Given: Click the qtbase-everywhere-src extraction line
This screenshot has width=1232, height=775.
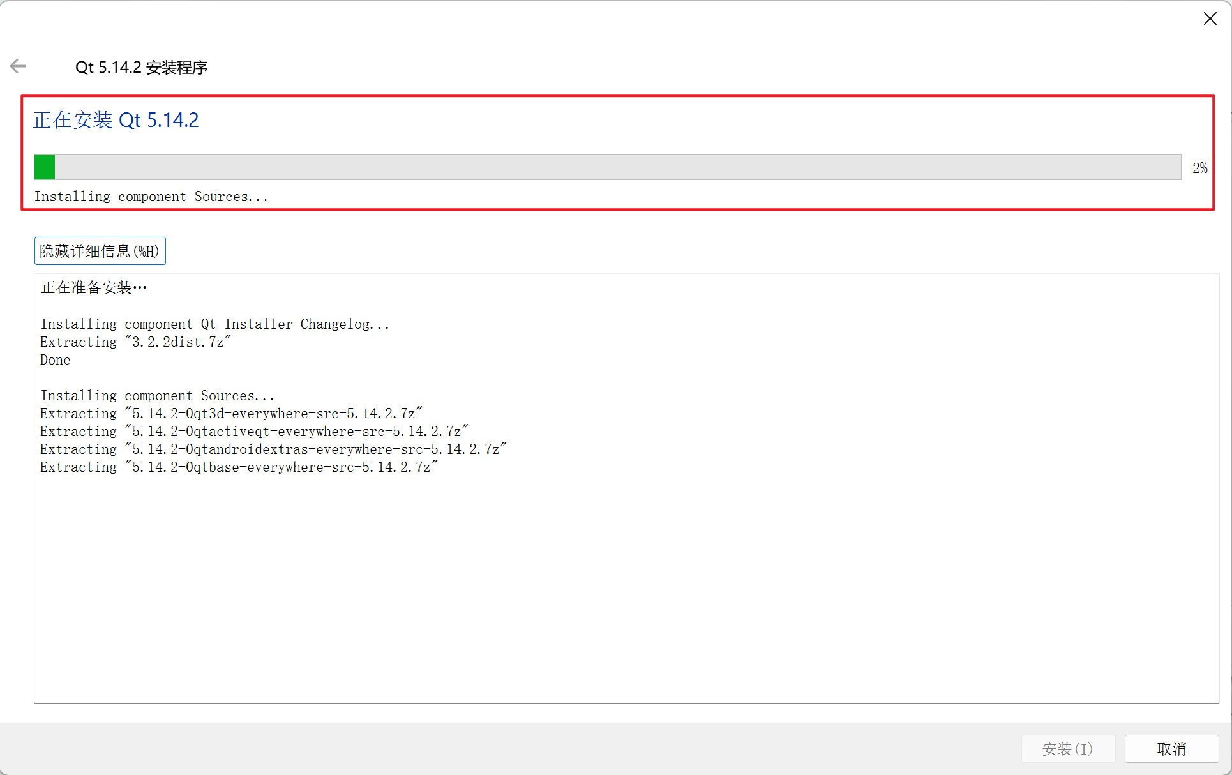Looking at the screenshot, I should pos(239,467).
